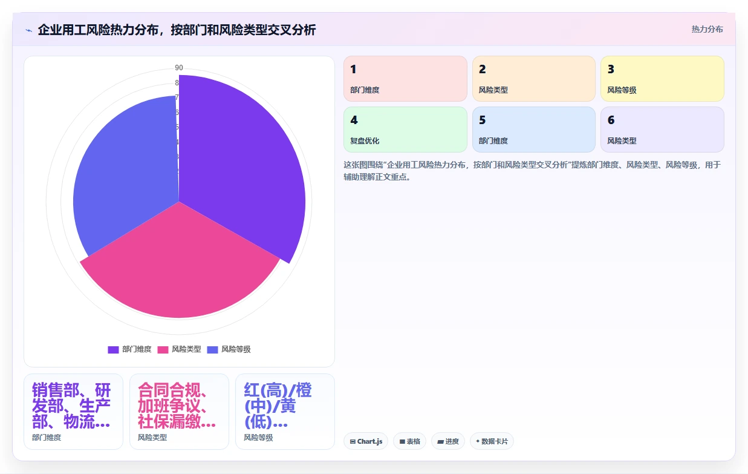748x474 pixels.
Task: Select the 销售部、研发部、生产部 summary card
Action: 73,412
